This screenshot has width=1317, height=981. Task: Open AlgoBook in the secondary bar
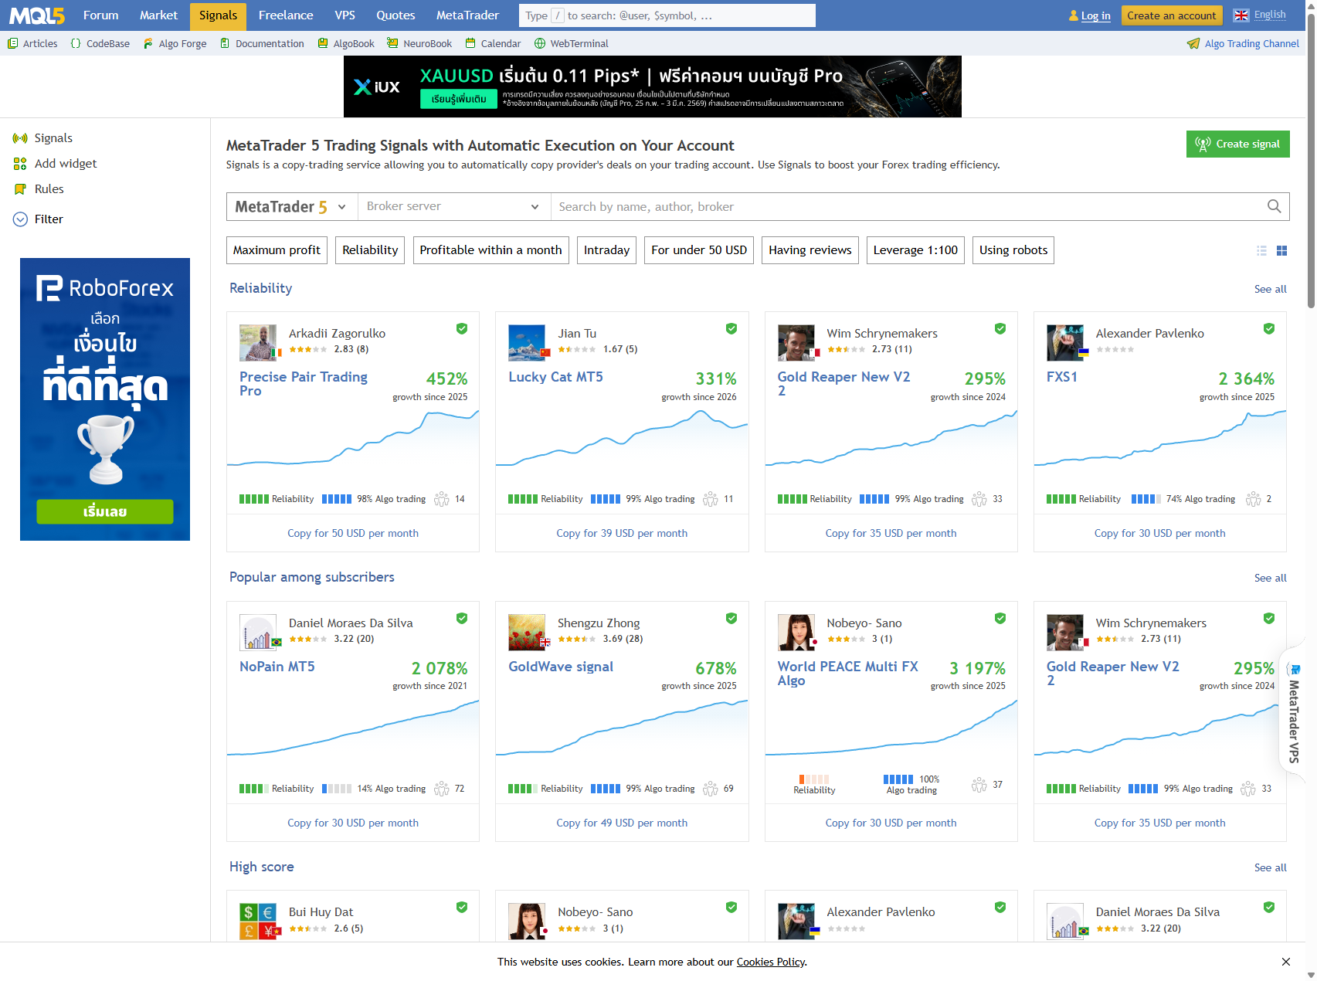pyautogui.click(x=346, y=43)
